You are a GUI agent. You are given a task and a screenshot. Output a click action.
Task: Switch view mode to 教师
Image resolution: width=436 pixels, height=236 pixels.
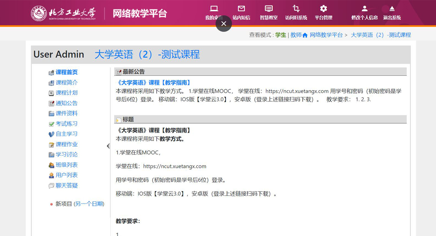(296, 35)
